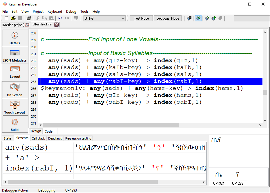
Task: Click the index(rabI, 1) row in Elements
Action: [x=105, y=168]
